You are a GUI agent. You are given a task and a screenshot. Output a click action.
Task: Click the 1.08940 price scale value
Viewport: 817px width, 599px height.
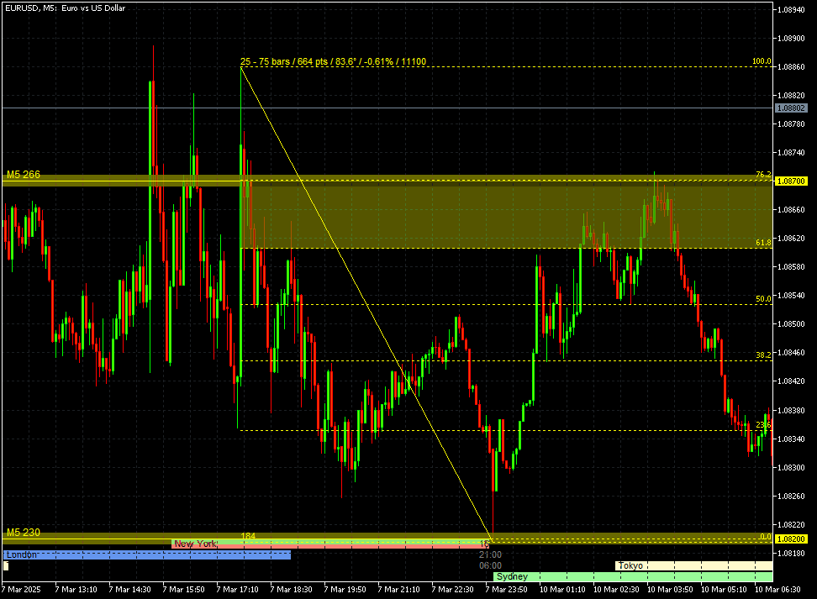pyautogui.click(x=791, y=10)
